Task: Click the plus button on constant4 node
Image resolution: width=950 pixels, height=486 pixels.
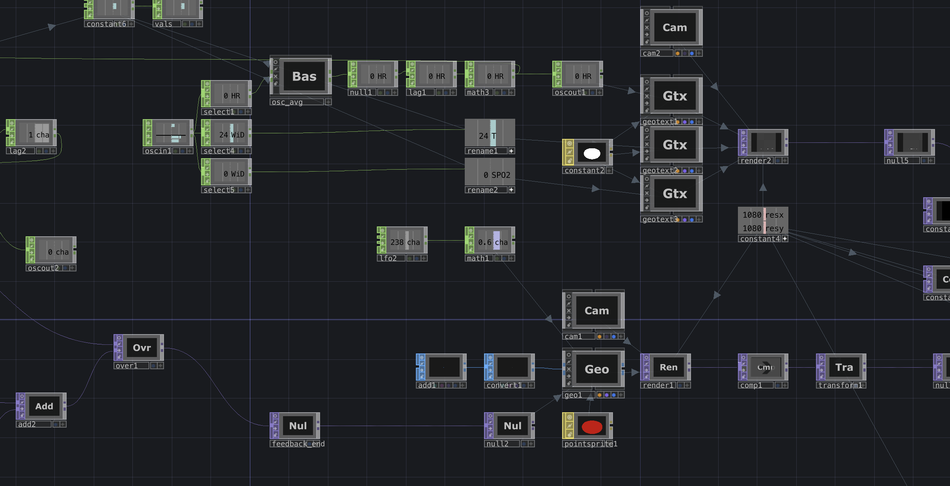Action: tap(785, 239)
